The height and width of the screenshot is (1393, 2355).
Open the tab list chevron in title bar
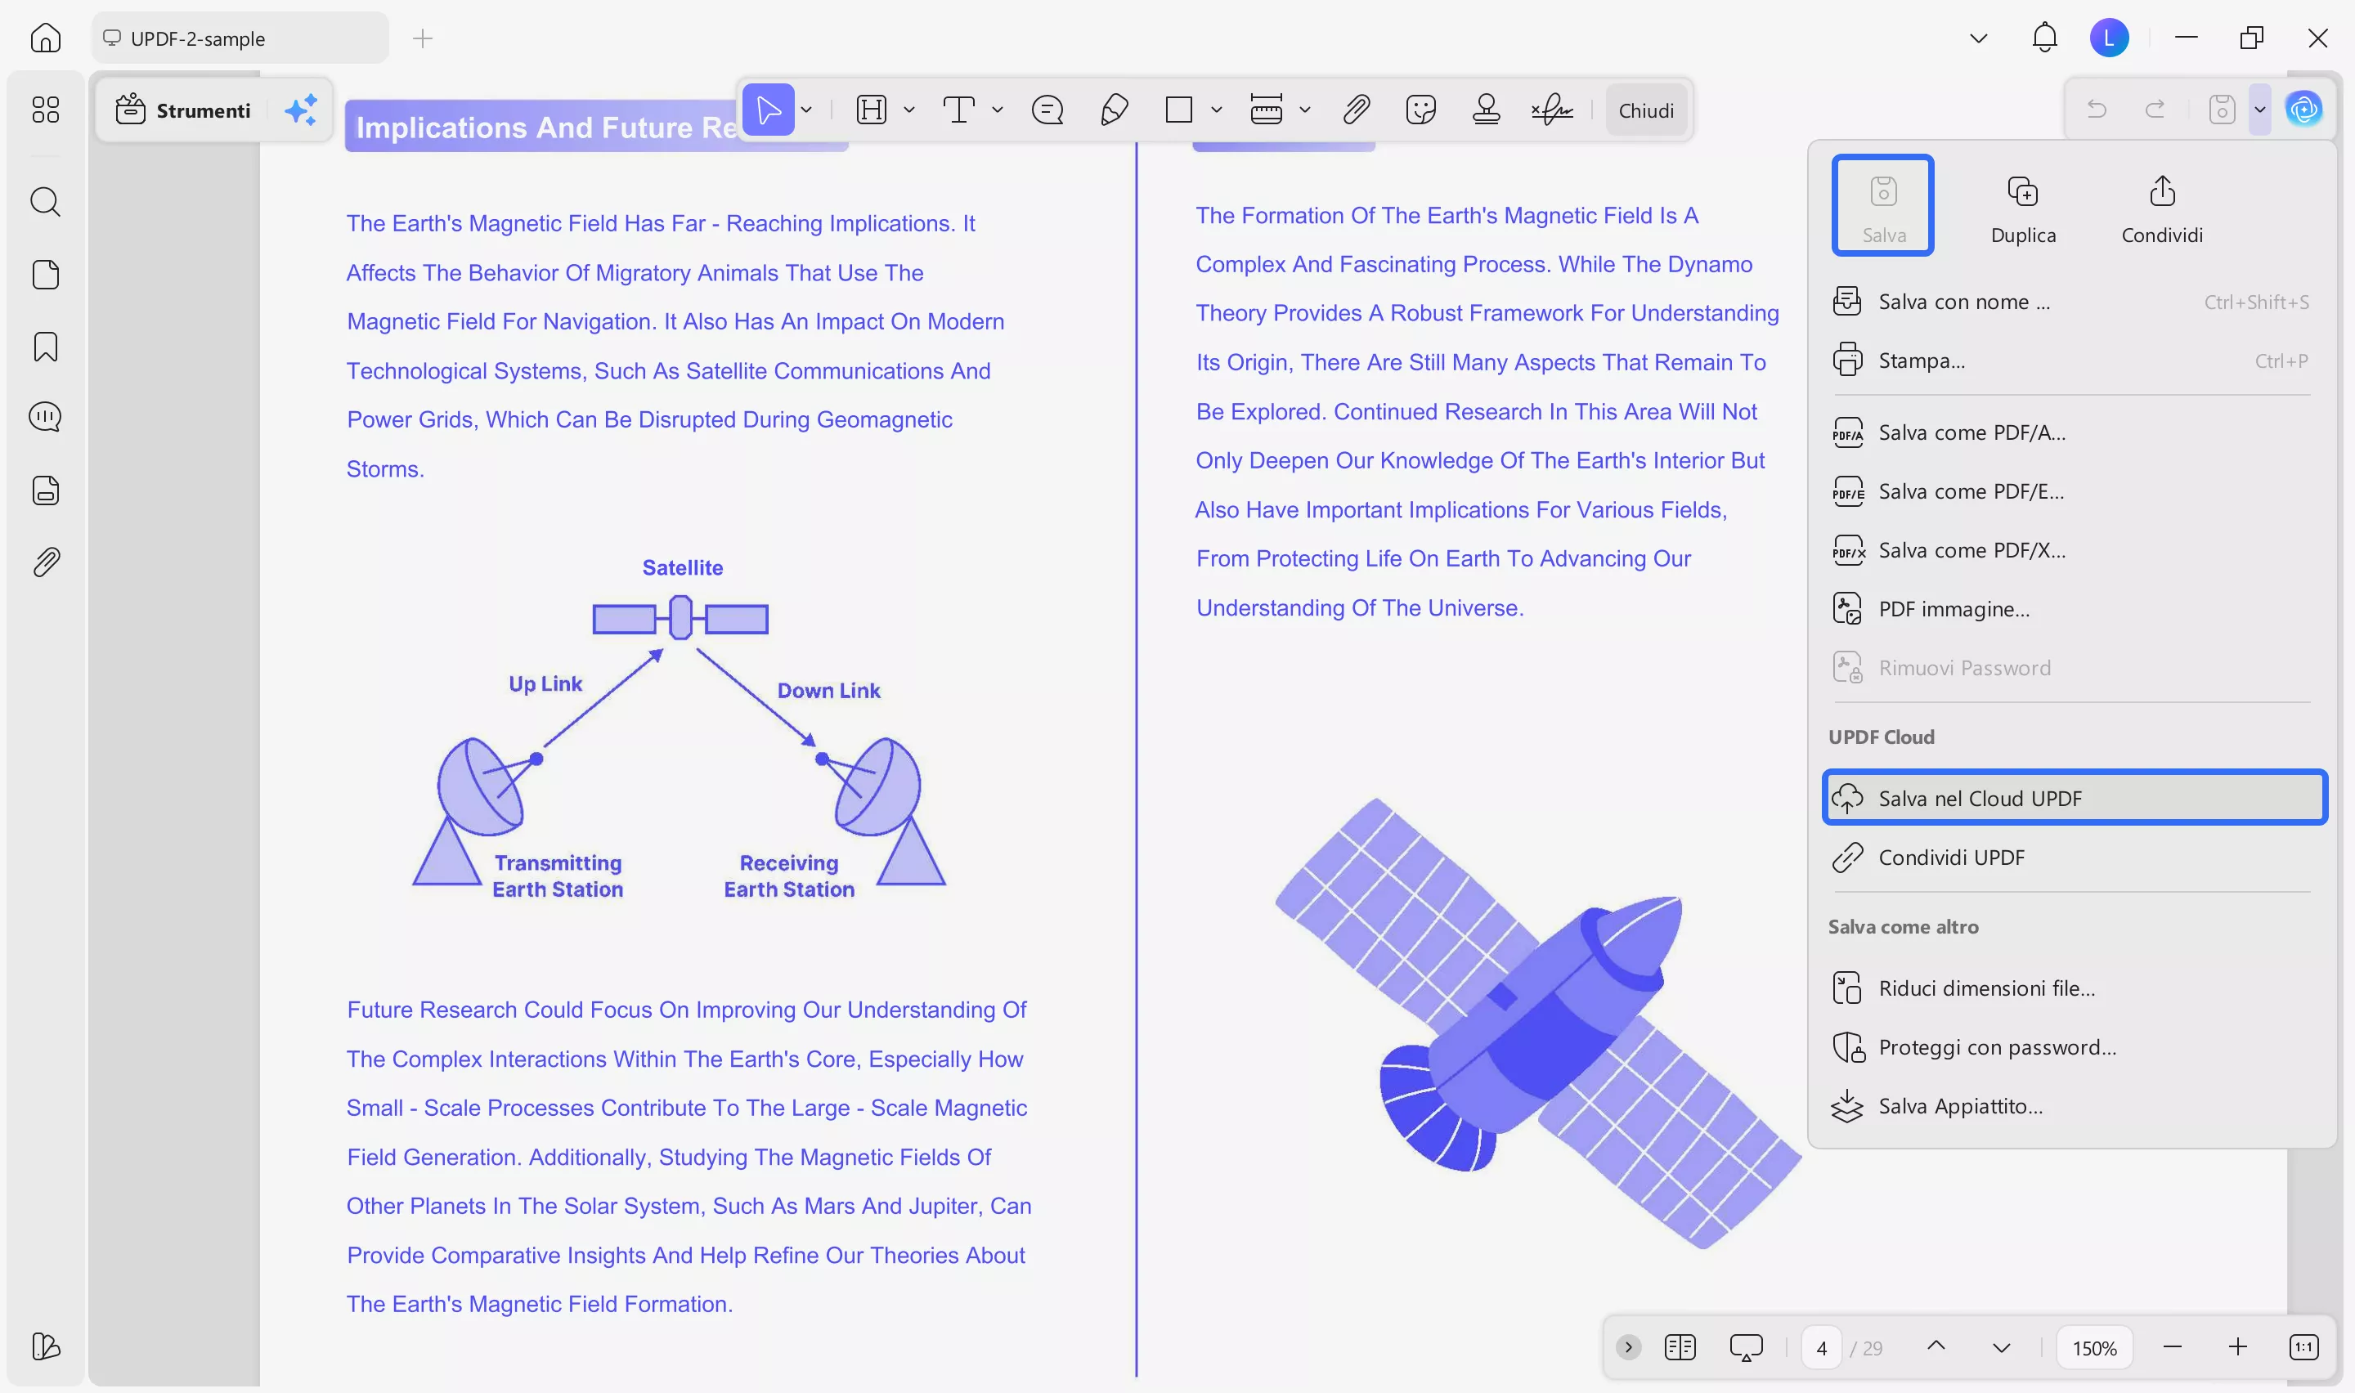[x=1979, y=38]
